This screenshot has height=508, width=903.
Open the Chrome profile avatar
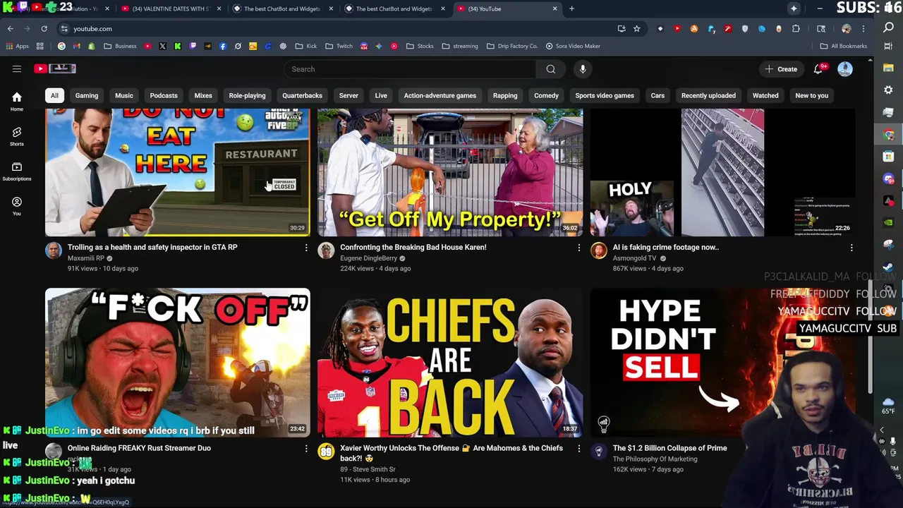(x=847, y=29)
